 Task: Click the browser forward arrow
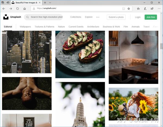click(x=11, y=9)
